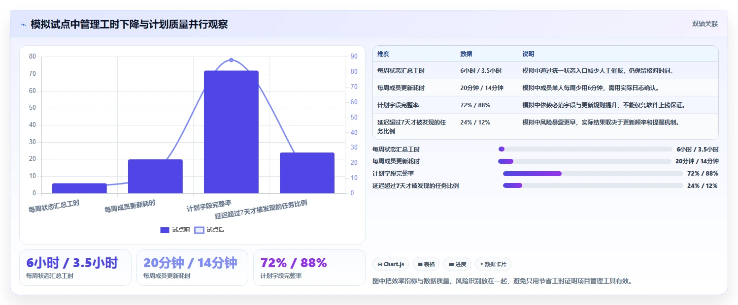Click the 计划字段完整率 bar in the chart
The width and height of the screenshot is (738, 305).
tap(231, 132)
